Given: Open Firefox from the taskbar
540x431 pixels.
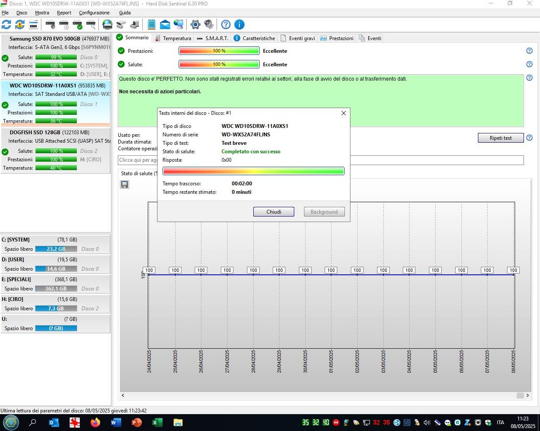Looking at the screenshot, I should [95, 422].
